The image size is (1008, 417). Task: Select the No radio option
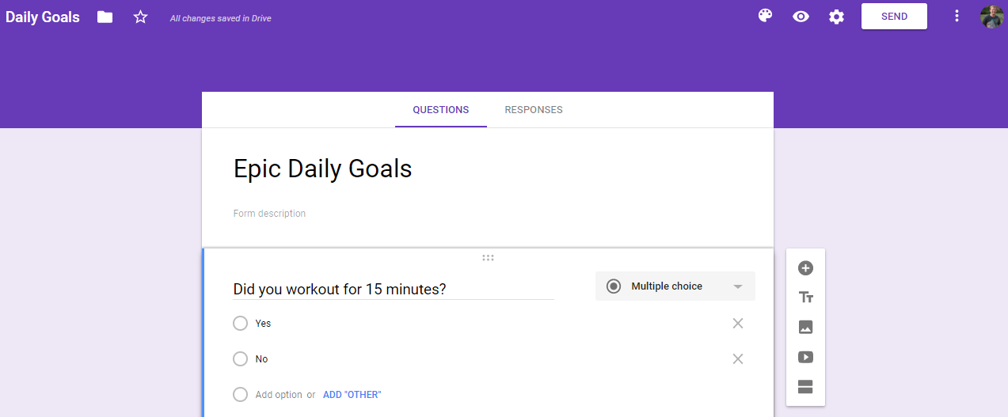click(x=241, y=359)
